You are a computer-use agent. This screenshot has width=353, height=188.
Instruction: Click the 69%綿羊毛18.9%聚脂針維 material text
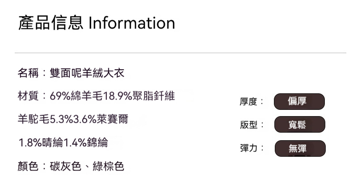click(112, 96)
